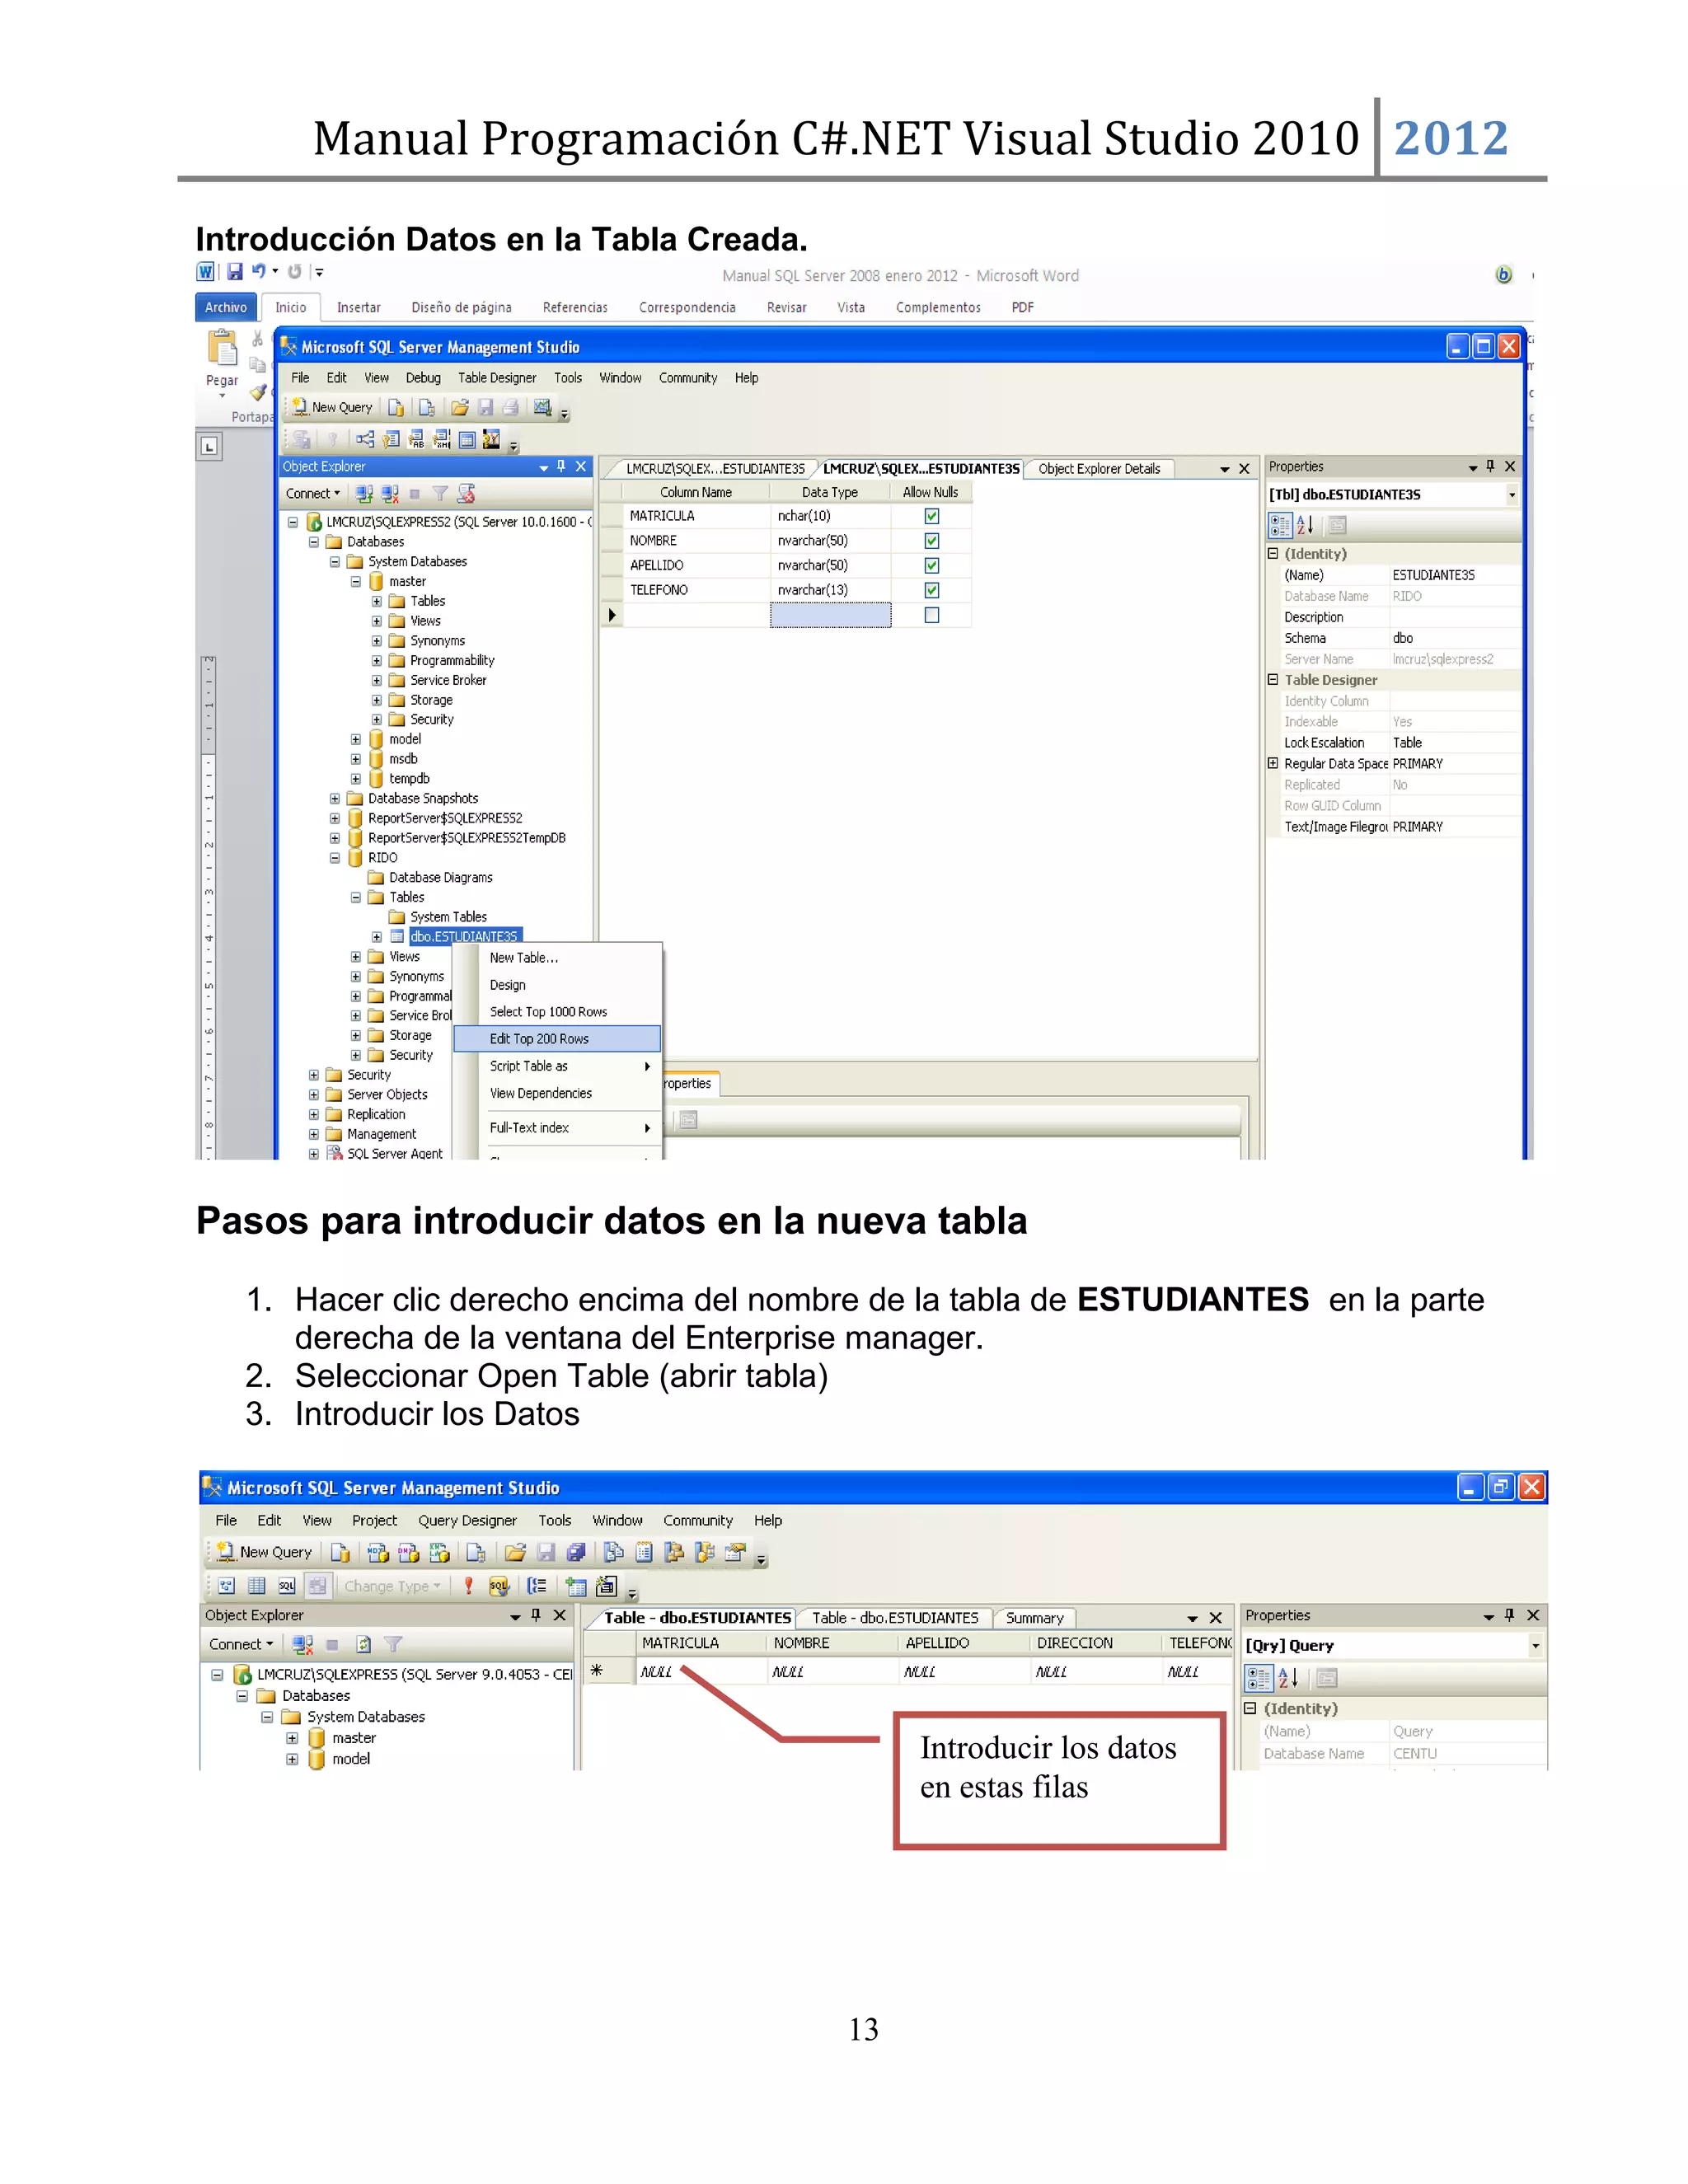Click the filter funnel icon in lower Object Explorer
The image size is (1688, 2184).
[393, 1644]
